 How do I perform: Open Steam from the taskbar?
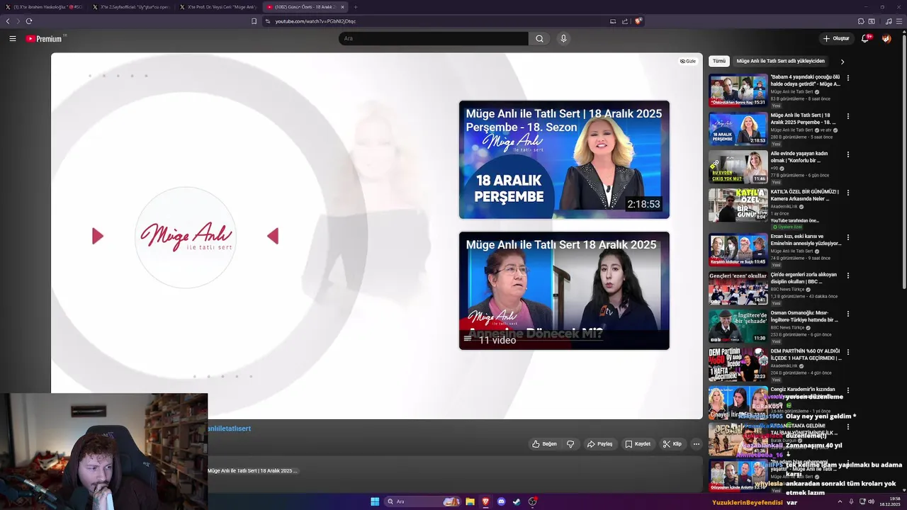point(517,501)
